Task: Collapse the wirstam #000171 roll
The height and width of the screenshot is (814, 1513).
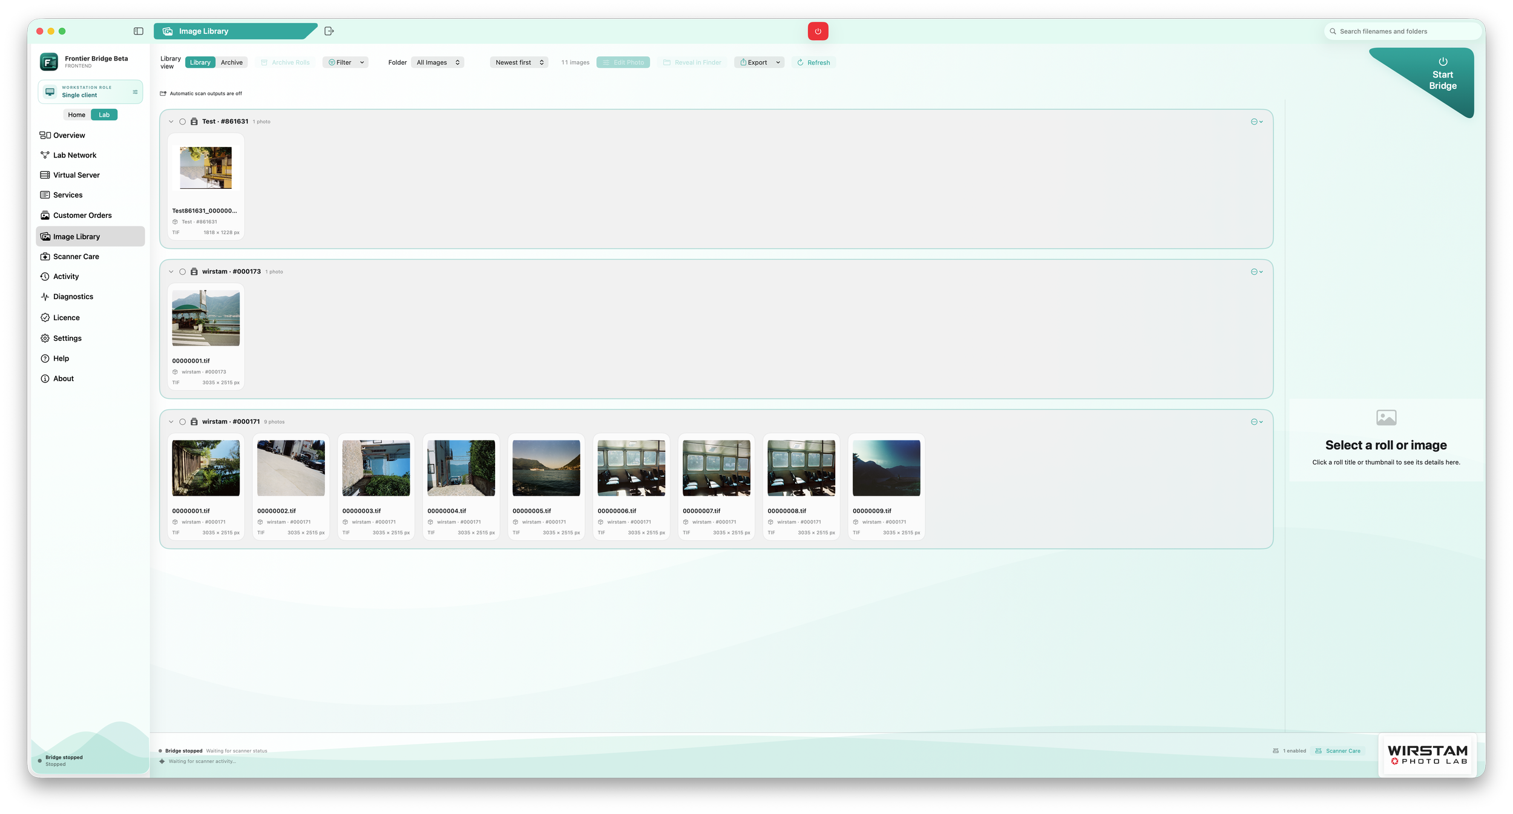Action: 171,422
